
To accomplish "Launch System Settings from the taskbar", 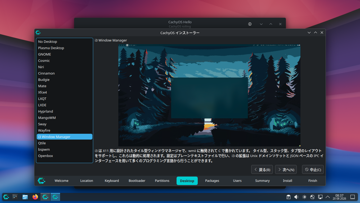I will click(15, 197).
